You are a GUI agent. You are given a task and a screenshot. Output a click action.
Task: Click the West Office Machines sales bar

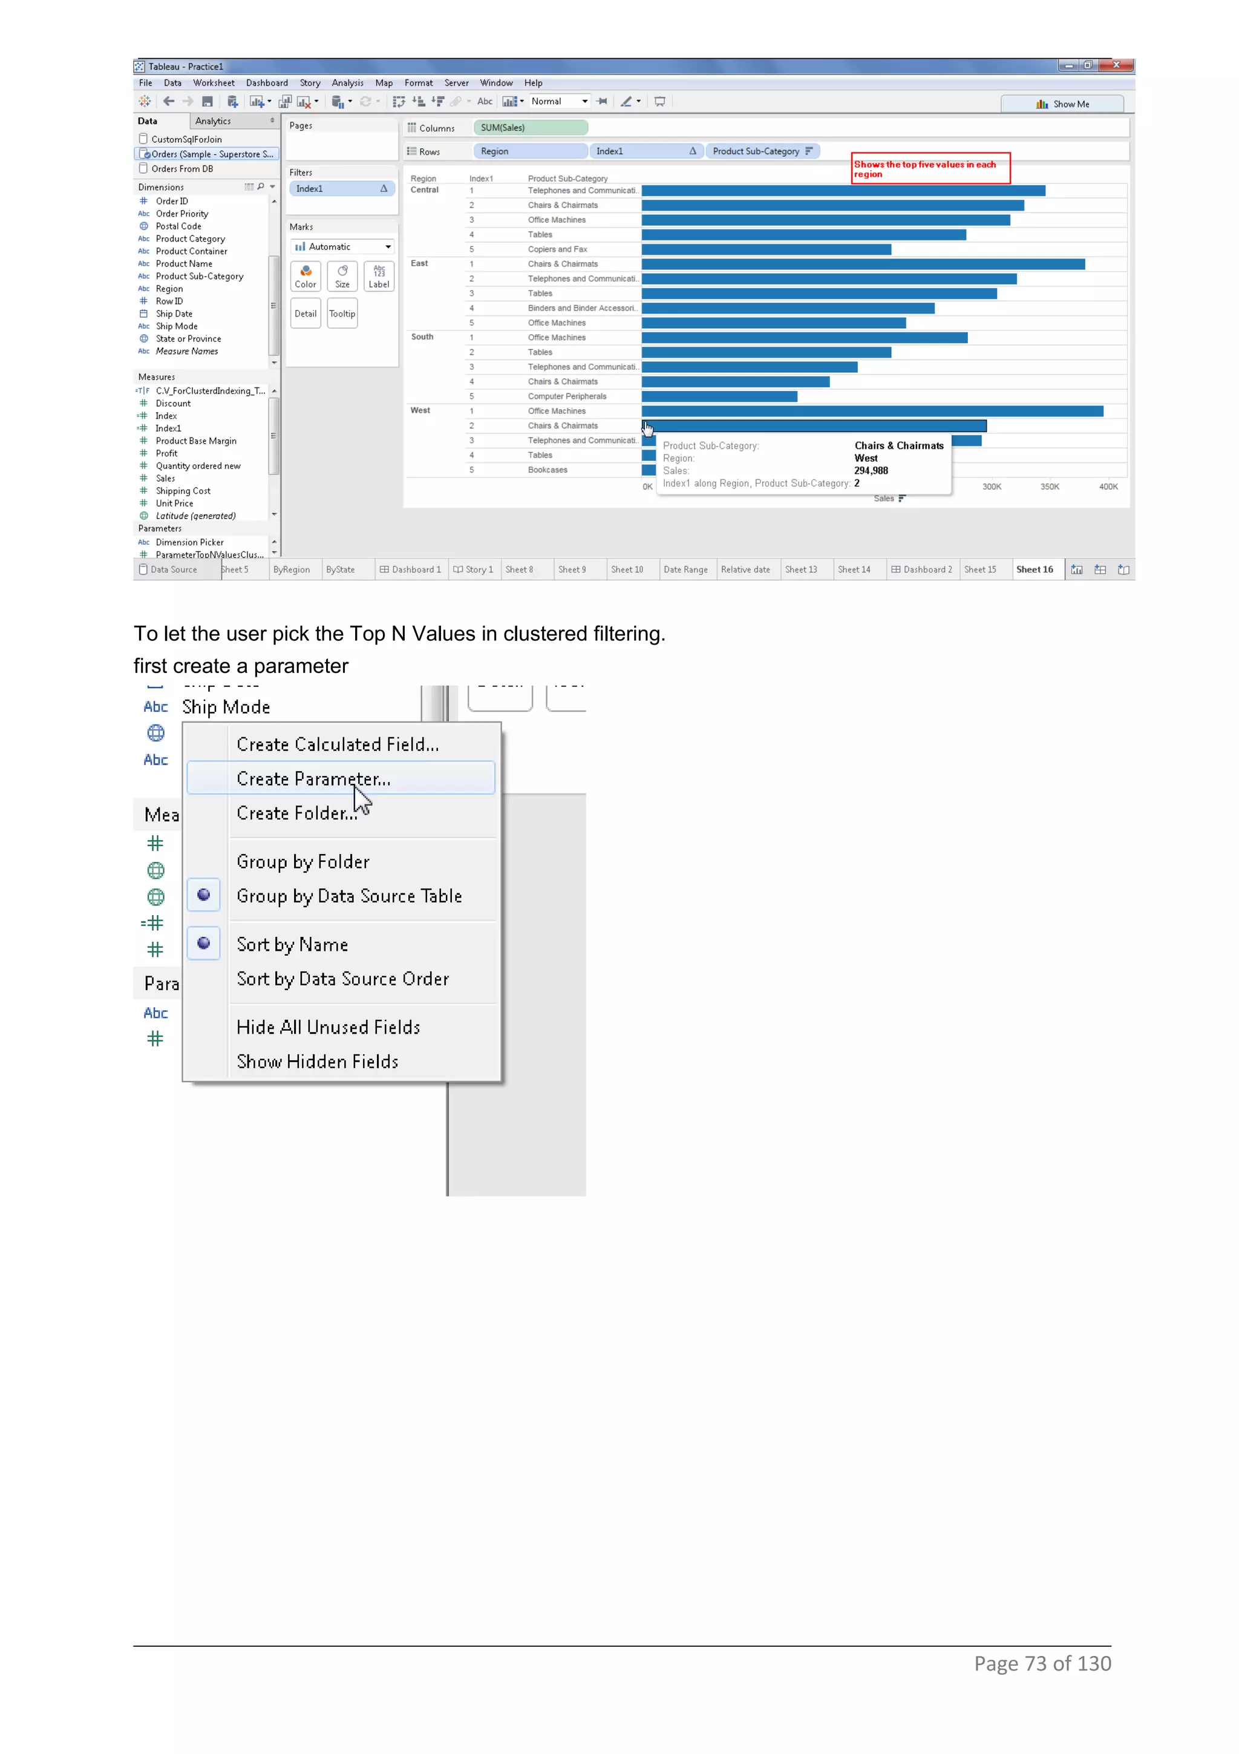point(872,411)
